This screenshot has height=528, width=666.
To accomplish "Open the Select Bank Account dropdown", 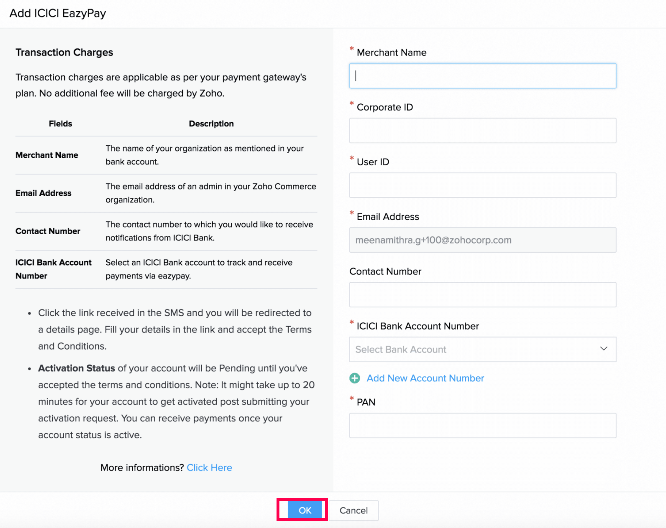I will tap(483, 349).
